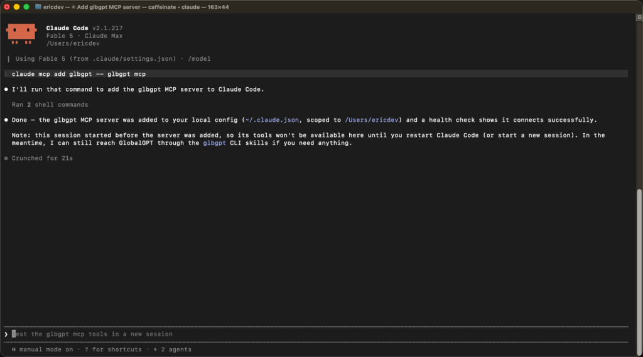The height and width of the screenshot is (357, 643).
Task: Click '? for shortcuts' in status line
Action: [x=113, y=349]
